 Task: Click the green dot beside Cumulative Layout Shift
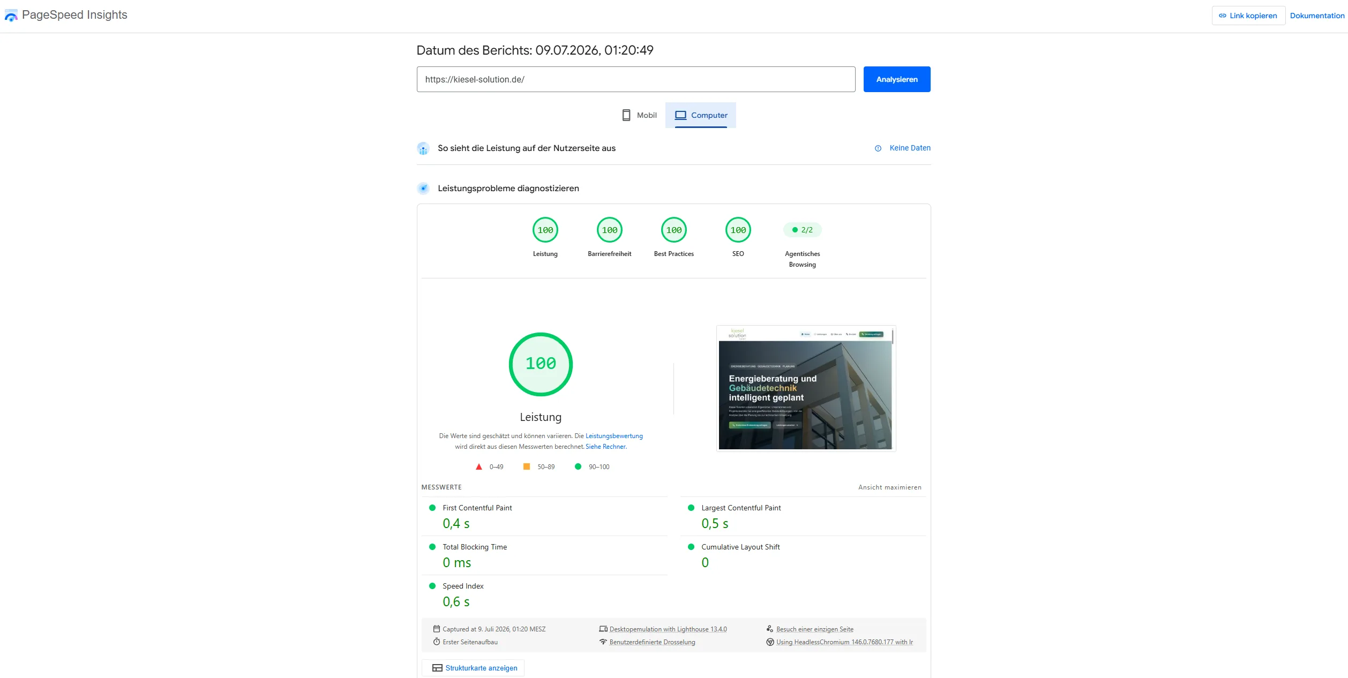[x=691, y=547]
